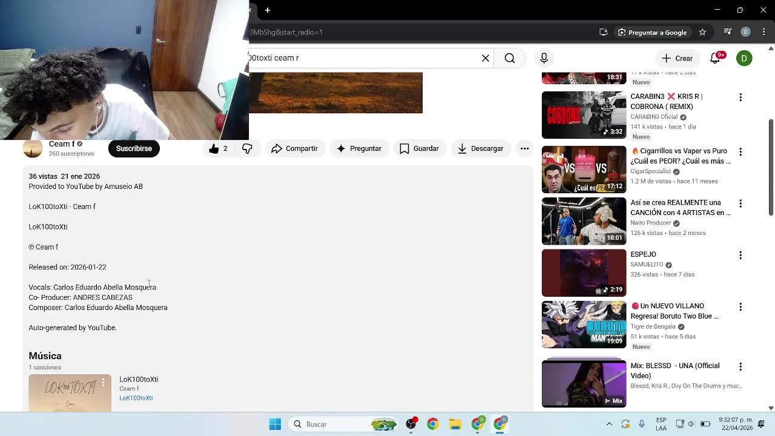The width and height of the screenshot is (775, 436).
Task: Click text Provided to YouTube by Amuseio AB
Action: (85, 187)
